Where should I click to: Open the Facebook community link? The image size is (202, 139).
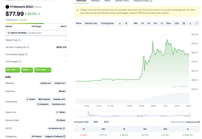click(x=44, y=99)
